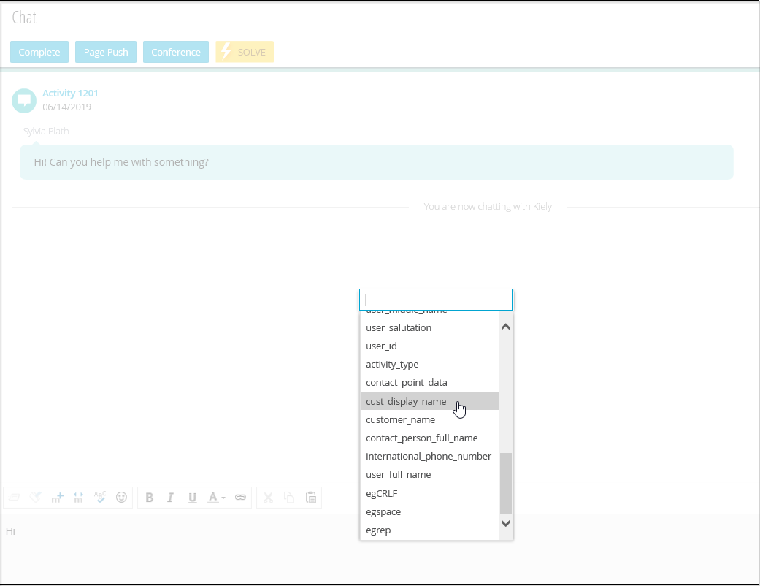Click the macro list scrollbar thumb
The height and width of the screenshot is (586, 760).
pos(505,483)
